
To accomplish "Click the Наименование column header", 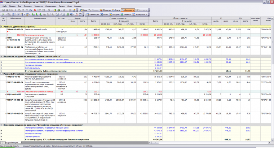I will (x=40, y=18).
